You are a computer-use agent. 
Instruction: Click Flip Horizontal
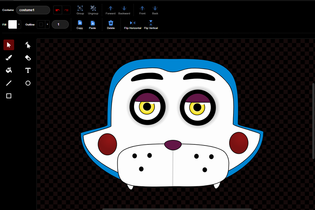click(133, 25)
